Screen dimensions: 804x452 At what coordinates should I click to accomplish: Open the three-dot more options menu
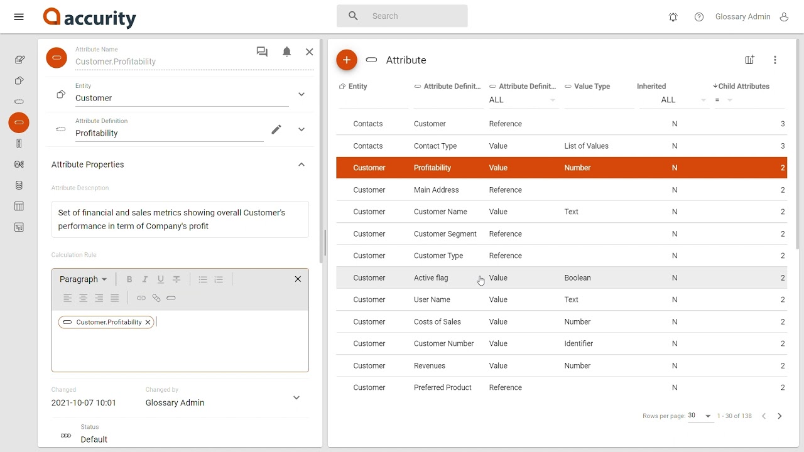coord(775,60)
